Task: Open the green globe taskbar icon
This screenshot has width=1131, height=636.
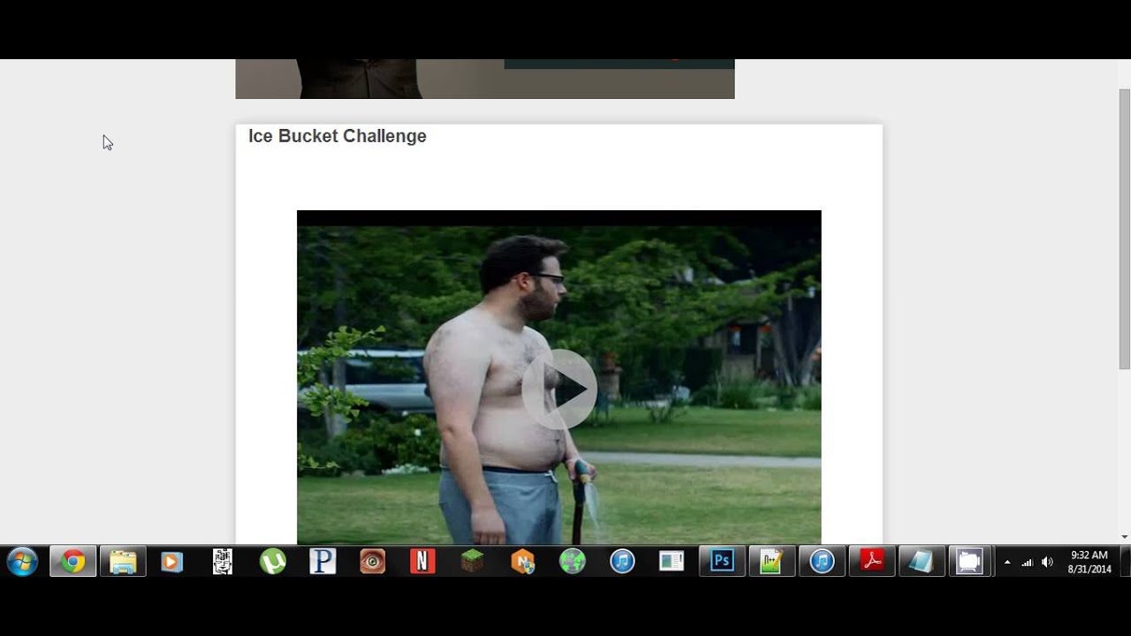Action: click(573, 562)
